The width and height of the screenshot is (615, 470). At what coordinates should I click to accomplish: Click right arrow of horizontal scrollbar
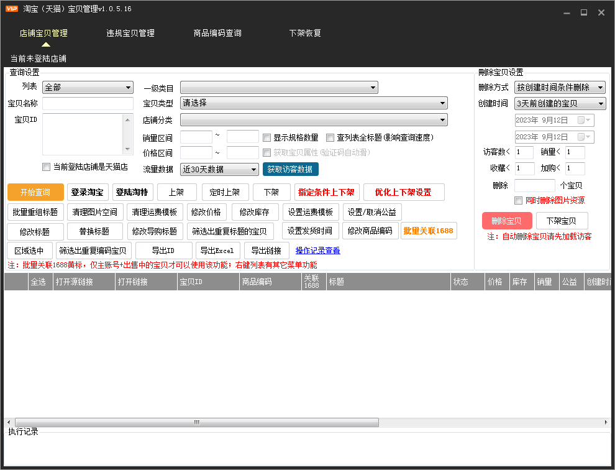pyautogui.click(x=606, y=423)
